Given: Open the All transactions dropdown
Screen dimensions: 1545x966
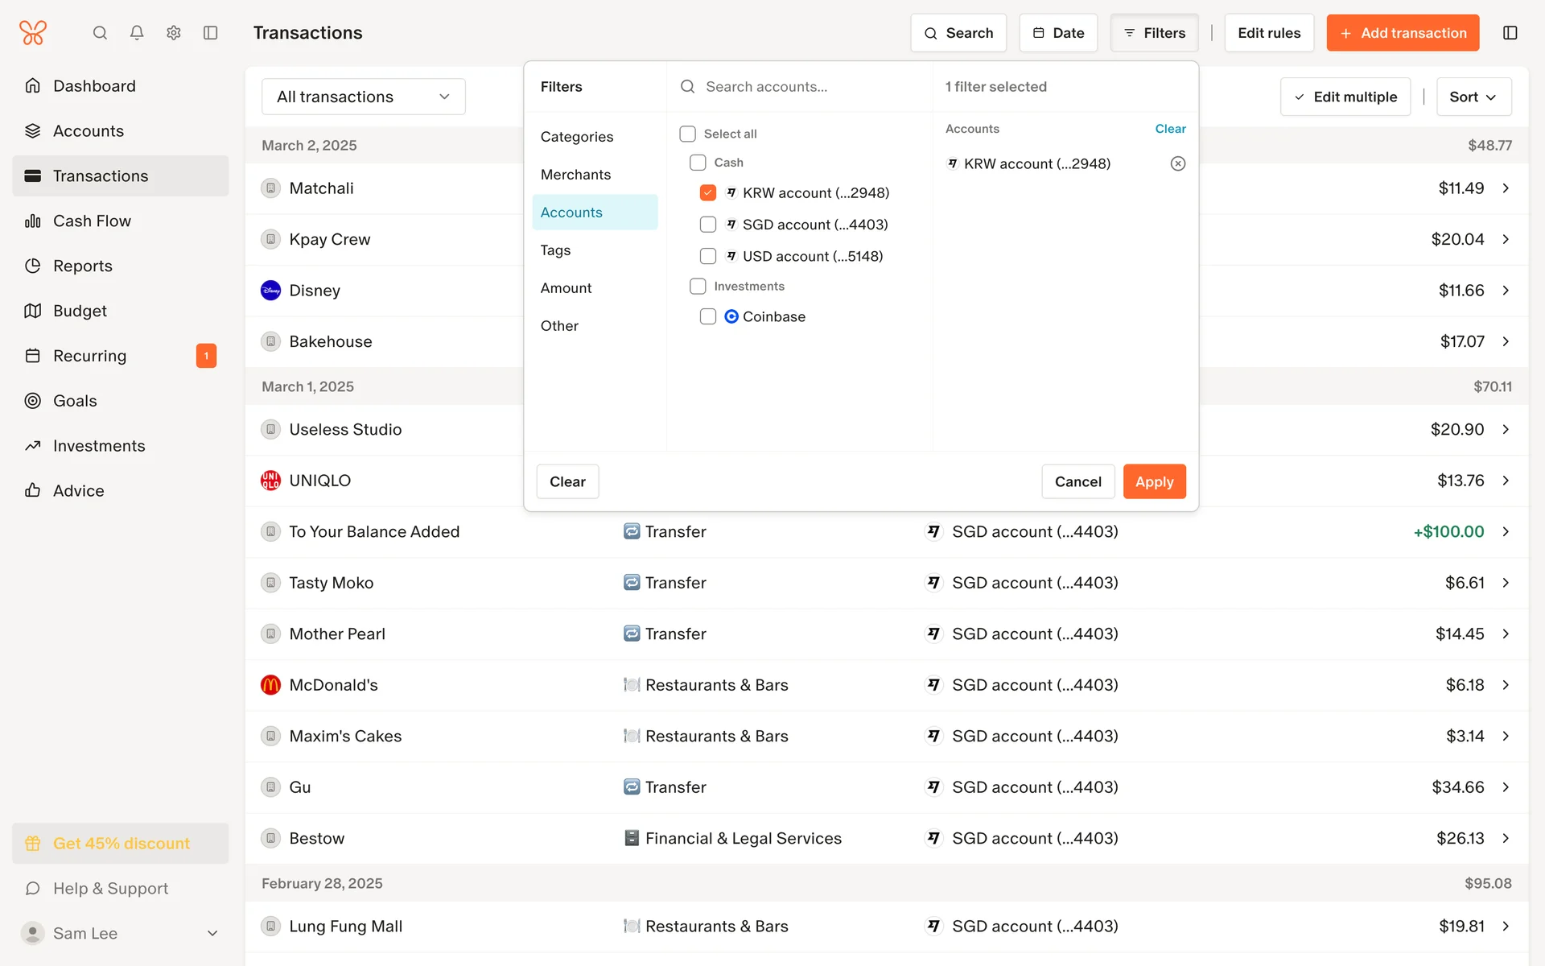Looking at the screenshot, I should [363, 97].
